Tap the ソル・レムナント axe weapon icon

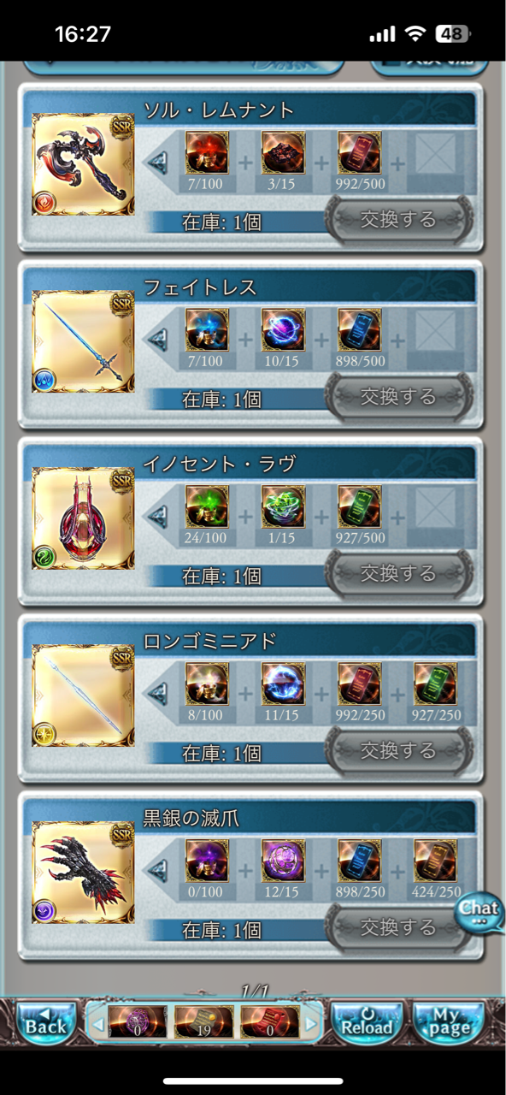pyautogui.click(x=83, y=164)
